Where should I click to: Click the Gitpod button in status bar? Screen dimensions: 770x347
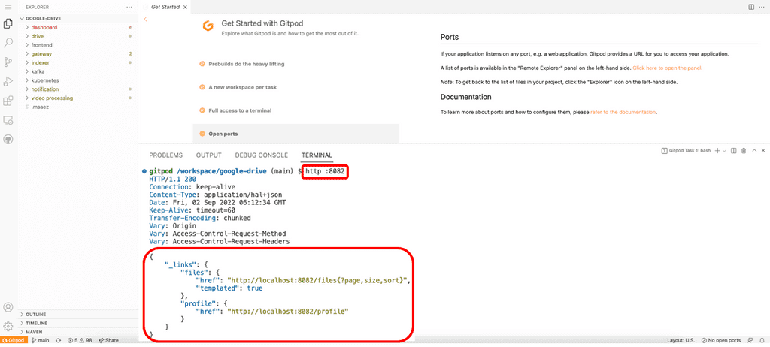14,340
